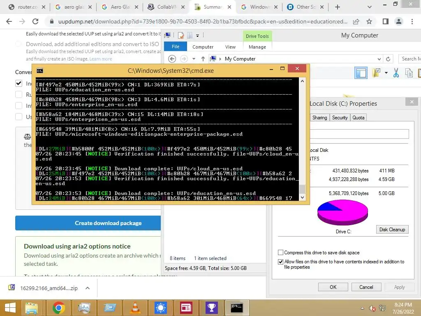Open the Security tab in Disk Properties
The image size is (421, 316).
(x=340, y=118)
